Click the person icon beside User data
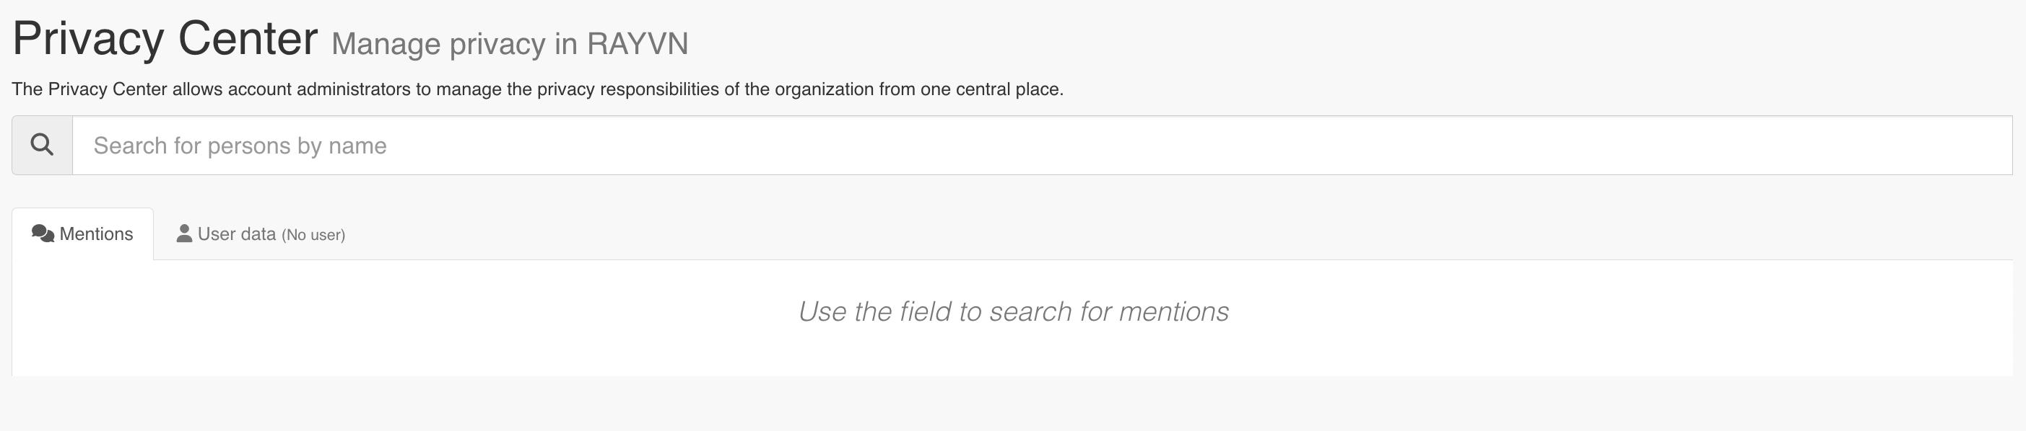Screen dimensions: 2026x431 pyautogui.click(x=184, y=234)
